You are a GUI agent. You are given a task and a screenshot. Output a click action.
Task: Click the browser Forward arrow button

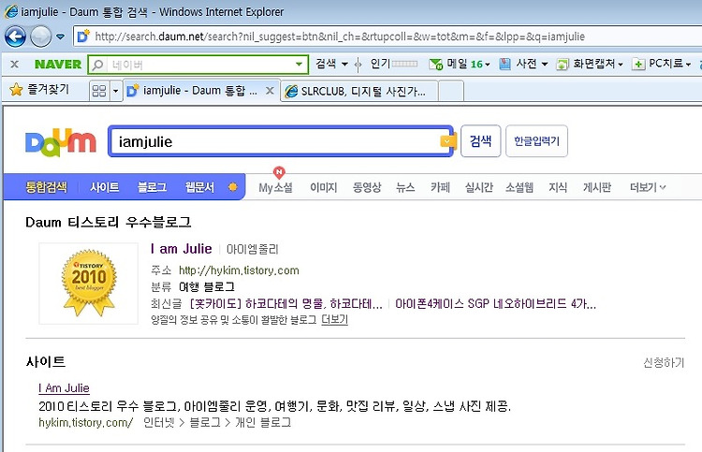(x=41, y=36)
